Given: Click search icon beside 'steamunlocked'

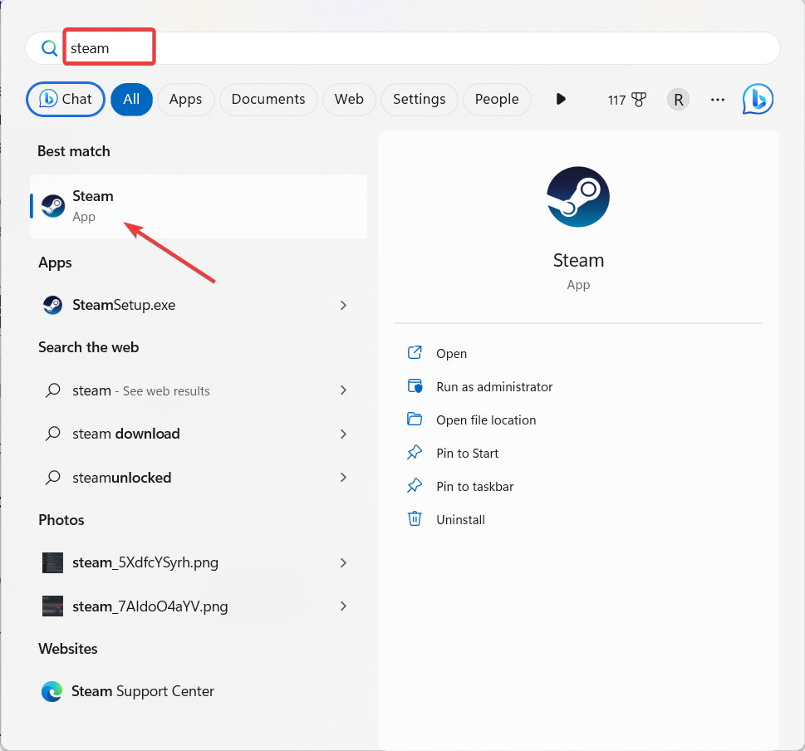Looking at the screenshot, I should tap(53, 478).
